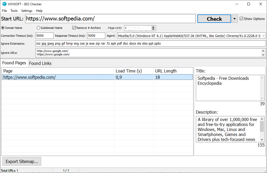The image size is (267, 173).
Task: Increase Page Limit with up arrow
Action: pos(153,27)
